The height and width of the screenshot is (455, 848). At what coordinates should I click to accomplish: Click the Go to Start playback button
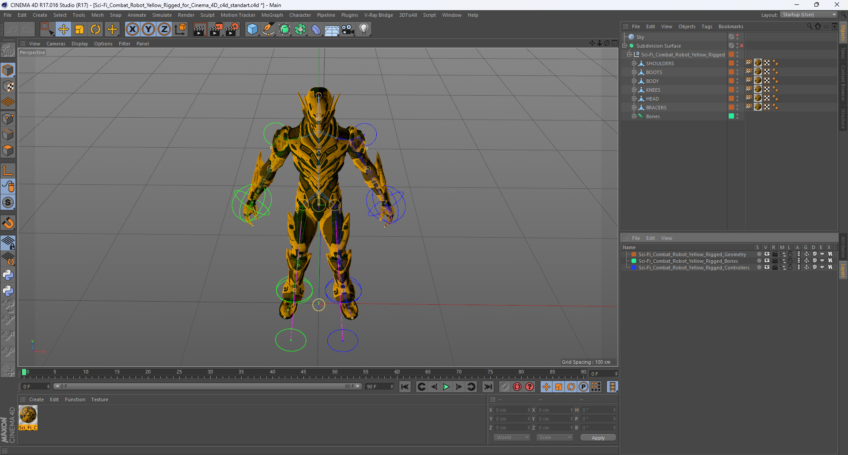click(405, 387)
